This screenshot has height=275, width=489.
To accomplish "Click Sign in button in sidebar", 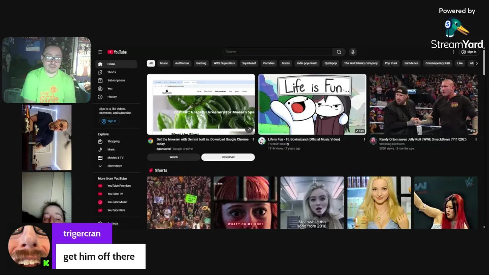I will tap(109, 121).
